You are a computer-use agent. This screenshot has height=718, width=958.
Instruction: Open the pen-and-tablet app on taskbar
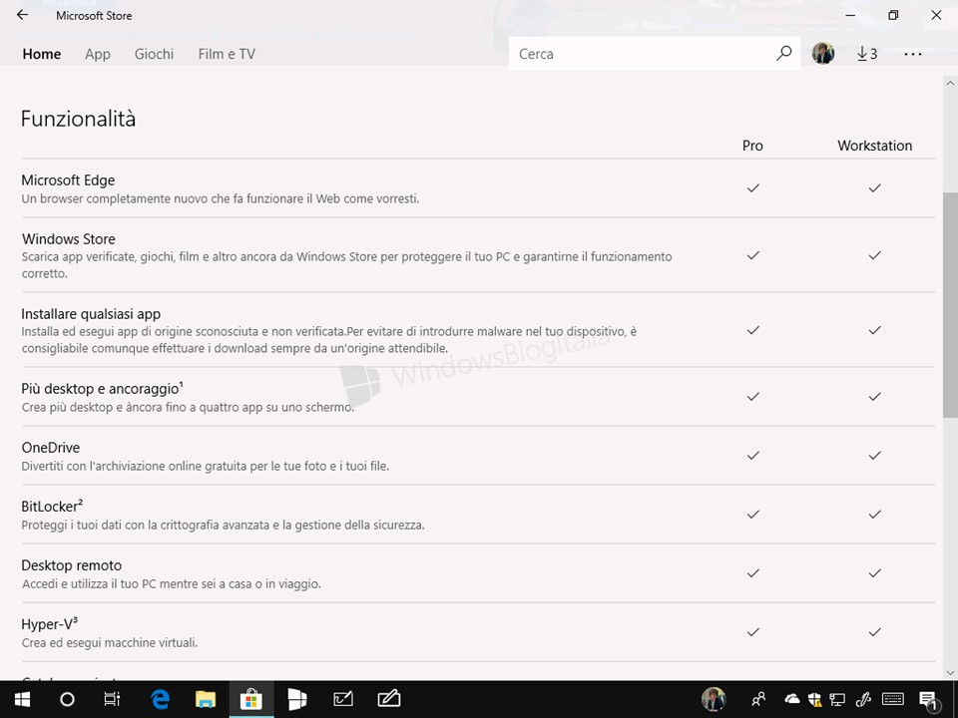[388, 699]
